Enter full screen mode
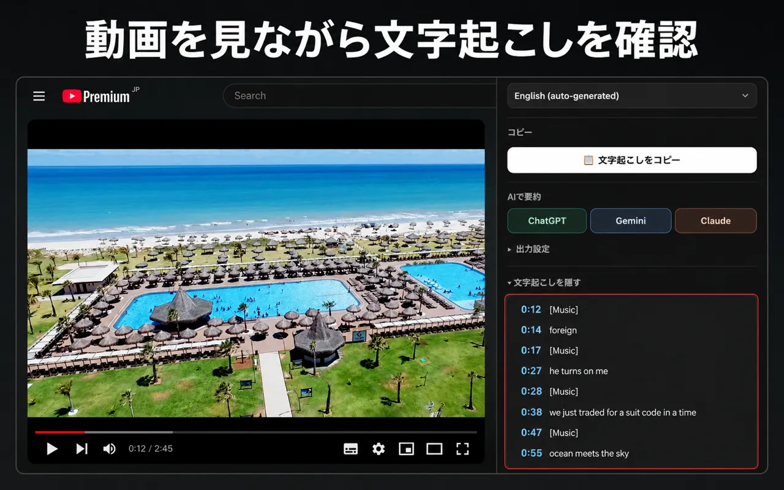The image size is (784, 490). point(462,449)
